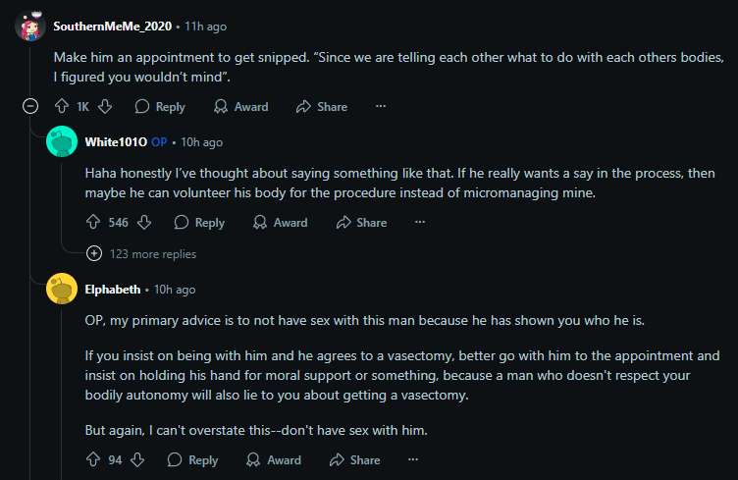Downvote Elphabeth's comment
The width and height of the screenshot is (738, 480).
(x=137, y=459)
